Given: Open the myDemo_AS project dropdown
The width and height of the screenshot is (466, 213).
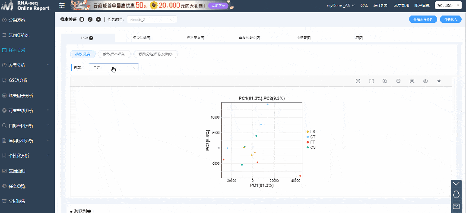Looking at the screenshot, I should (341, 5).
